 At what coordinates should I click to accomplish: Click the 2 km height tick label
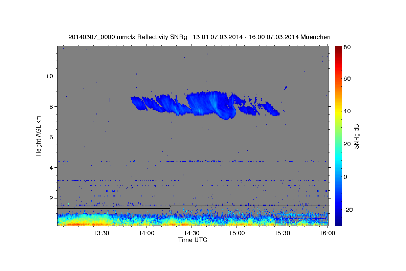[x=51, y=198]
